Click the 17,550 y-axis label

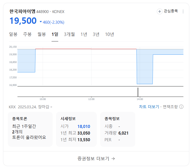(x=13, y=78)
